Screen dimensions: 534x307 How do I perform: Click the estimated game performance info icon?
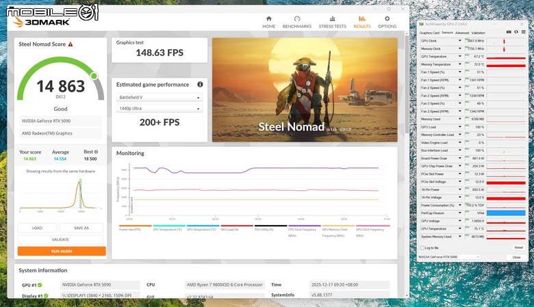200,84
